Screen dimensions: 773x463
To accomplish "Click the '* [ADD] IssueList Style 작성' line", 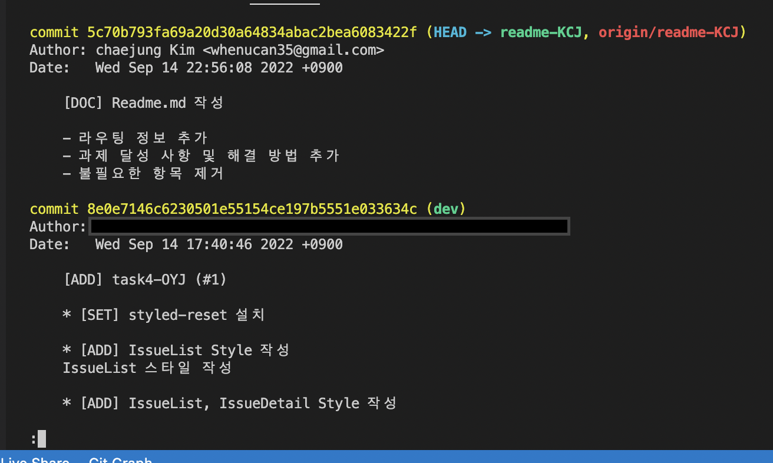I will point(176,350).
